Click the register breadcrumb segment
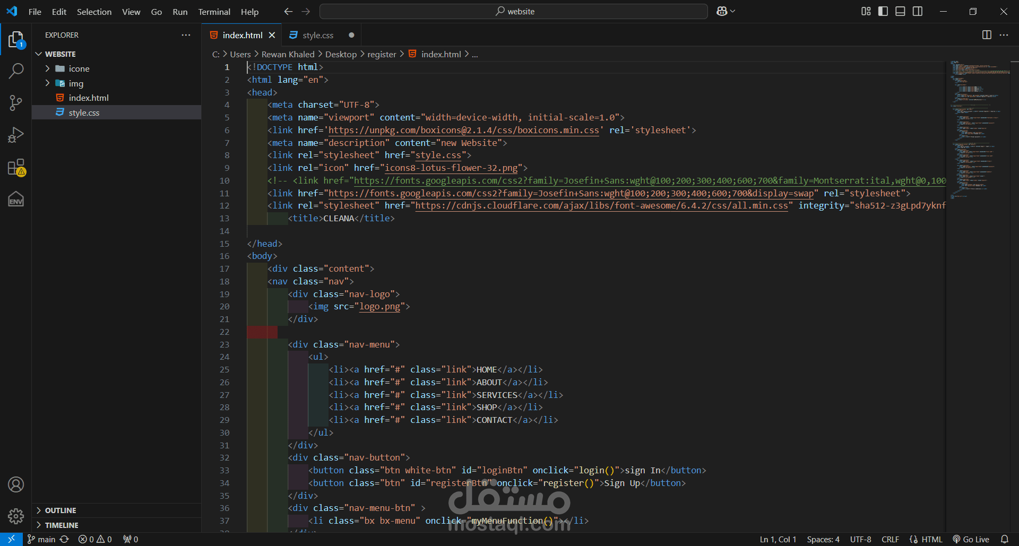 coord(382,54)
